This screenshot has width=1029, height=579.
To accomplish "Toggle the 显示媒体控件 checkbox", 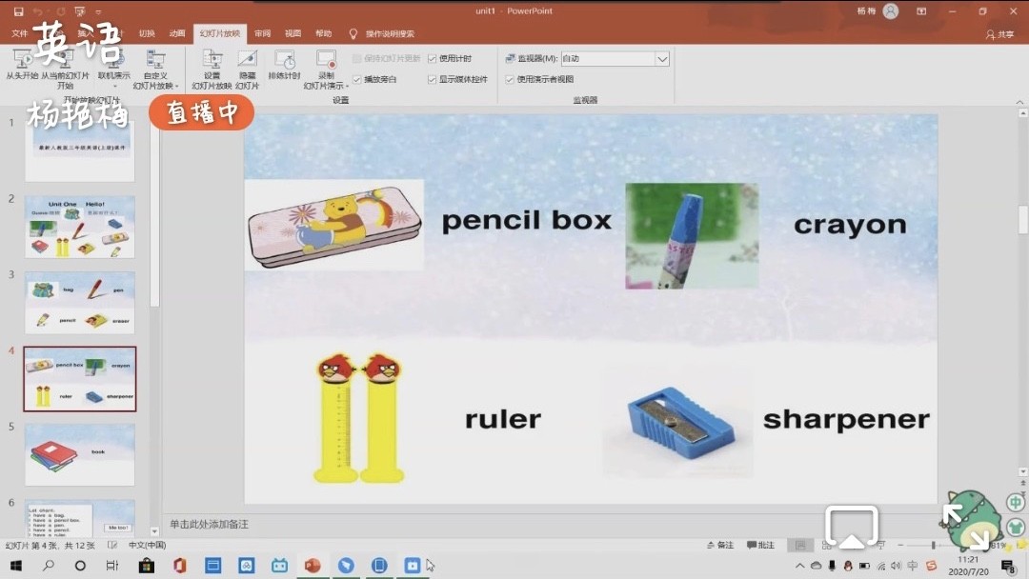I will point(433,80).
